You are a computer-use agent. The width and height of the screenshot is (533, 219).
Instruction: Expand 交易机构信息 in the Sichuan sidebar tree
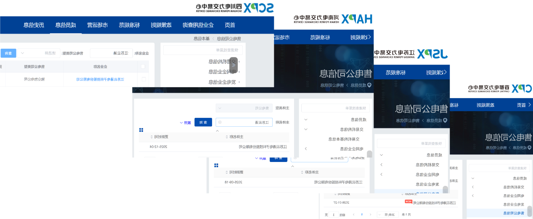point(239,62)
